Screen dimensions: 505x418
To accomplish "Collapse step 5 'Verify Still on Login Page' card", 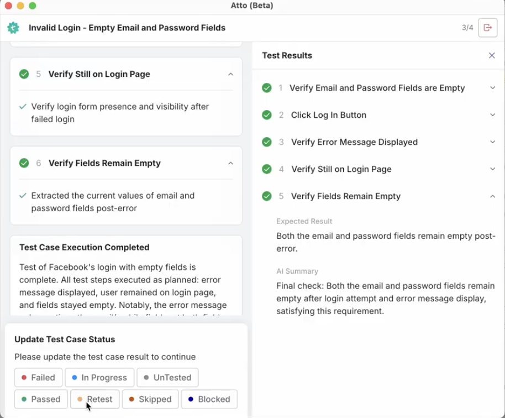I will [x=232, y=74].
